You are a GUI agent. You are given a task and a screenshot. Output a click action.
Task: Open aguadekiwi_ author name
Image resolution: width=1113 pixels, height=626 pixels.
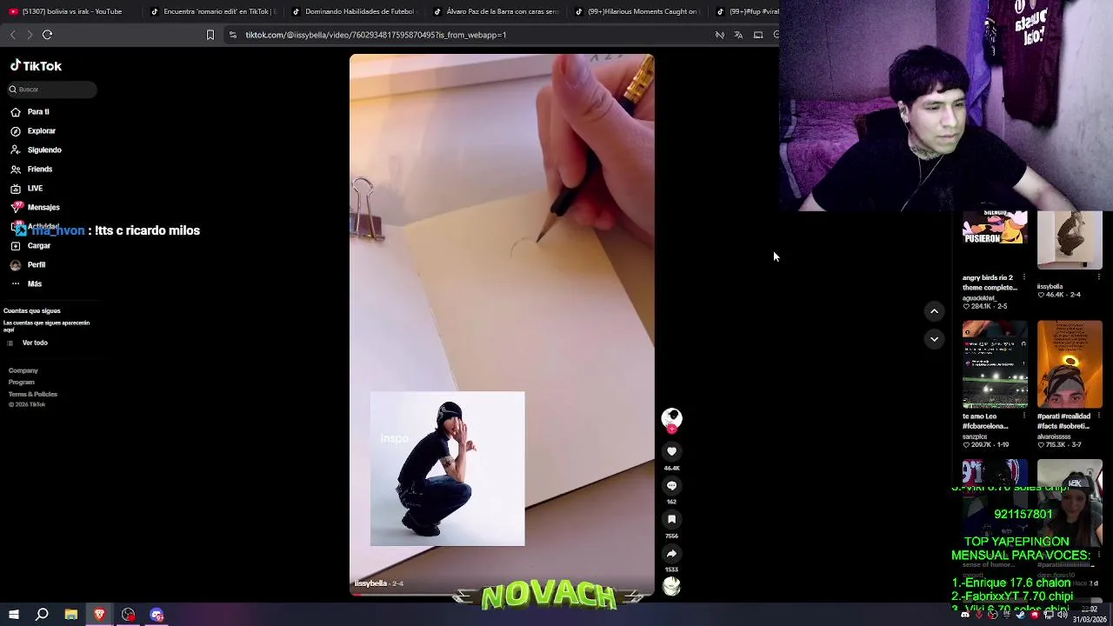point(979,298)
